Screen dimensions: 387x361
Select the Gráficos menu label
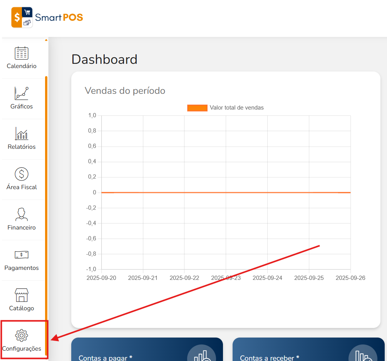(x=22, y=106)
